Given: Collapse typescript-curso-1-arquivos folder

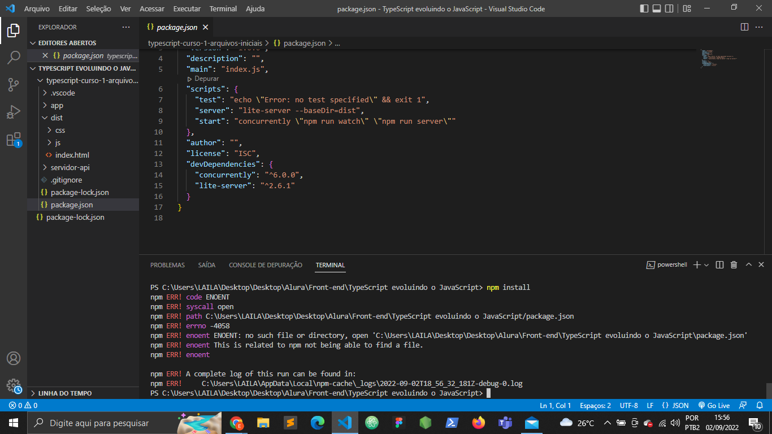Looking at the screenshot, I should (x=84, y=80).
